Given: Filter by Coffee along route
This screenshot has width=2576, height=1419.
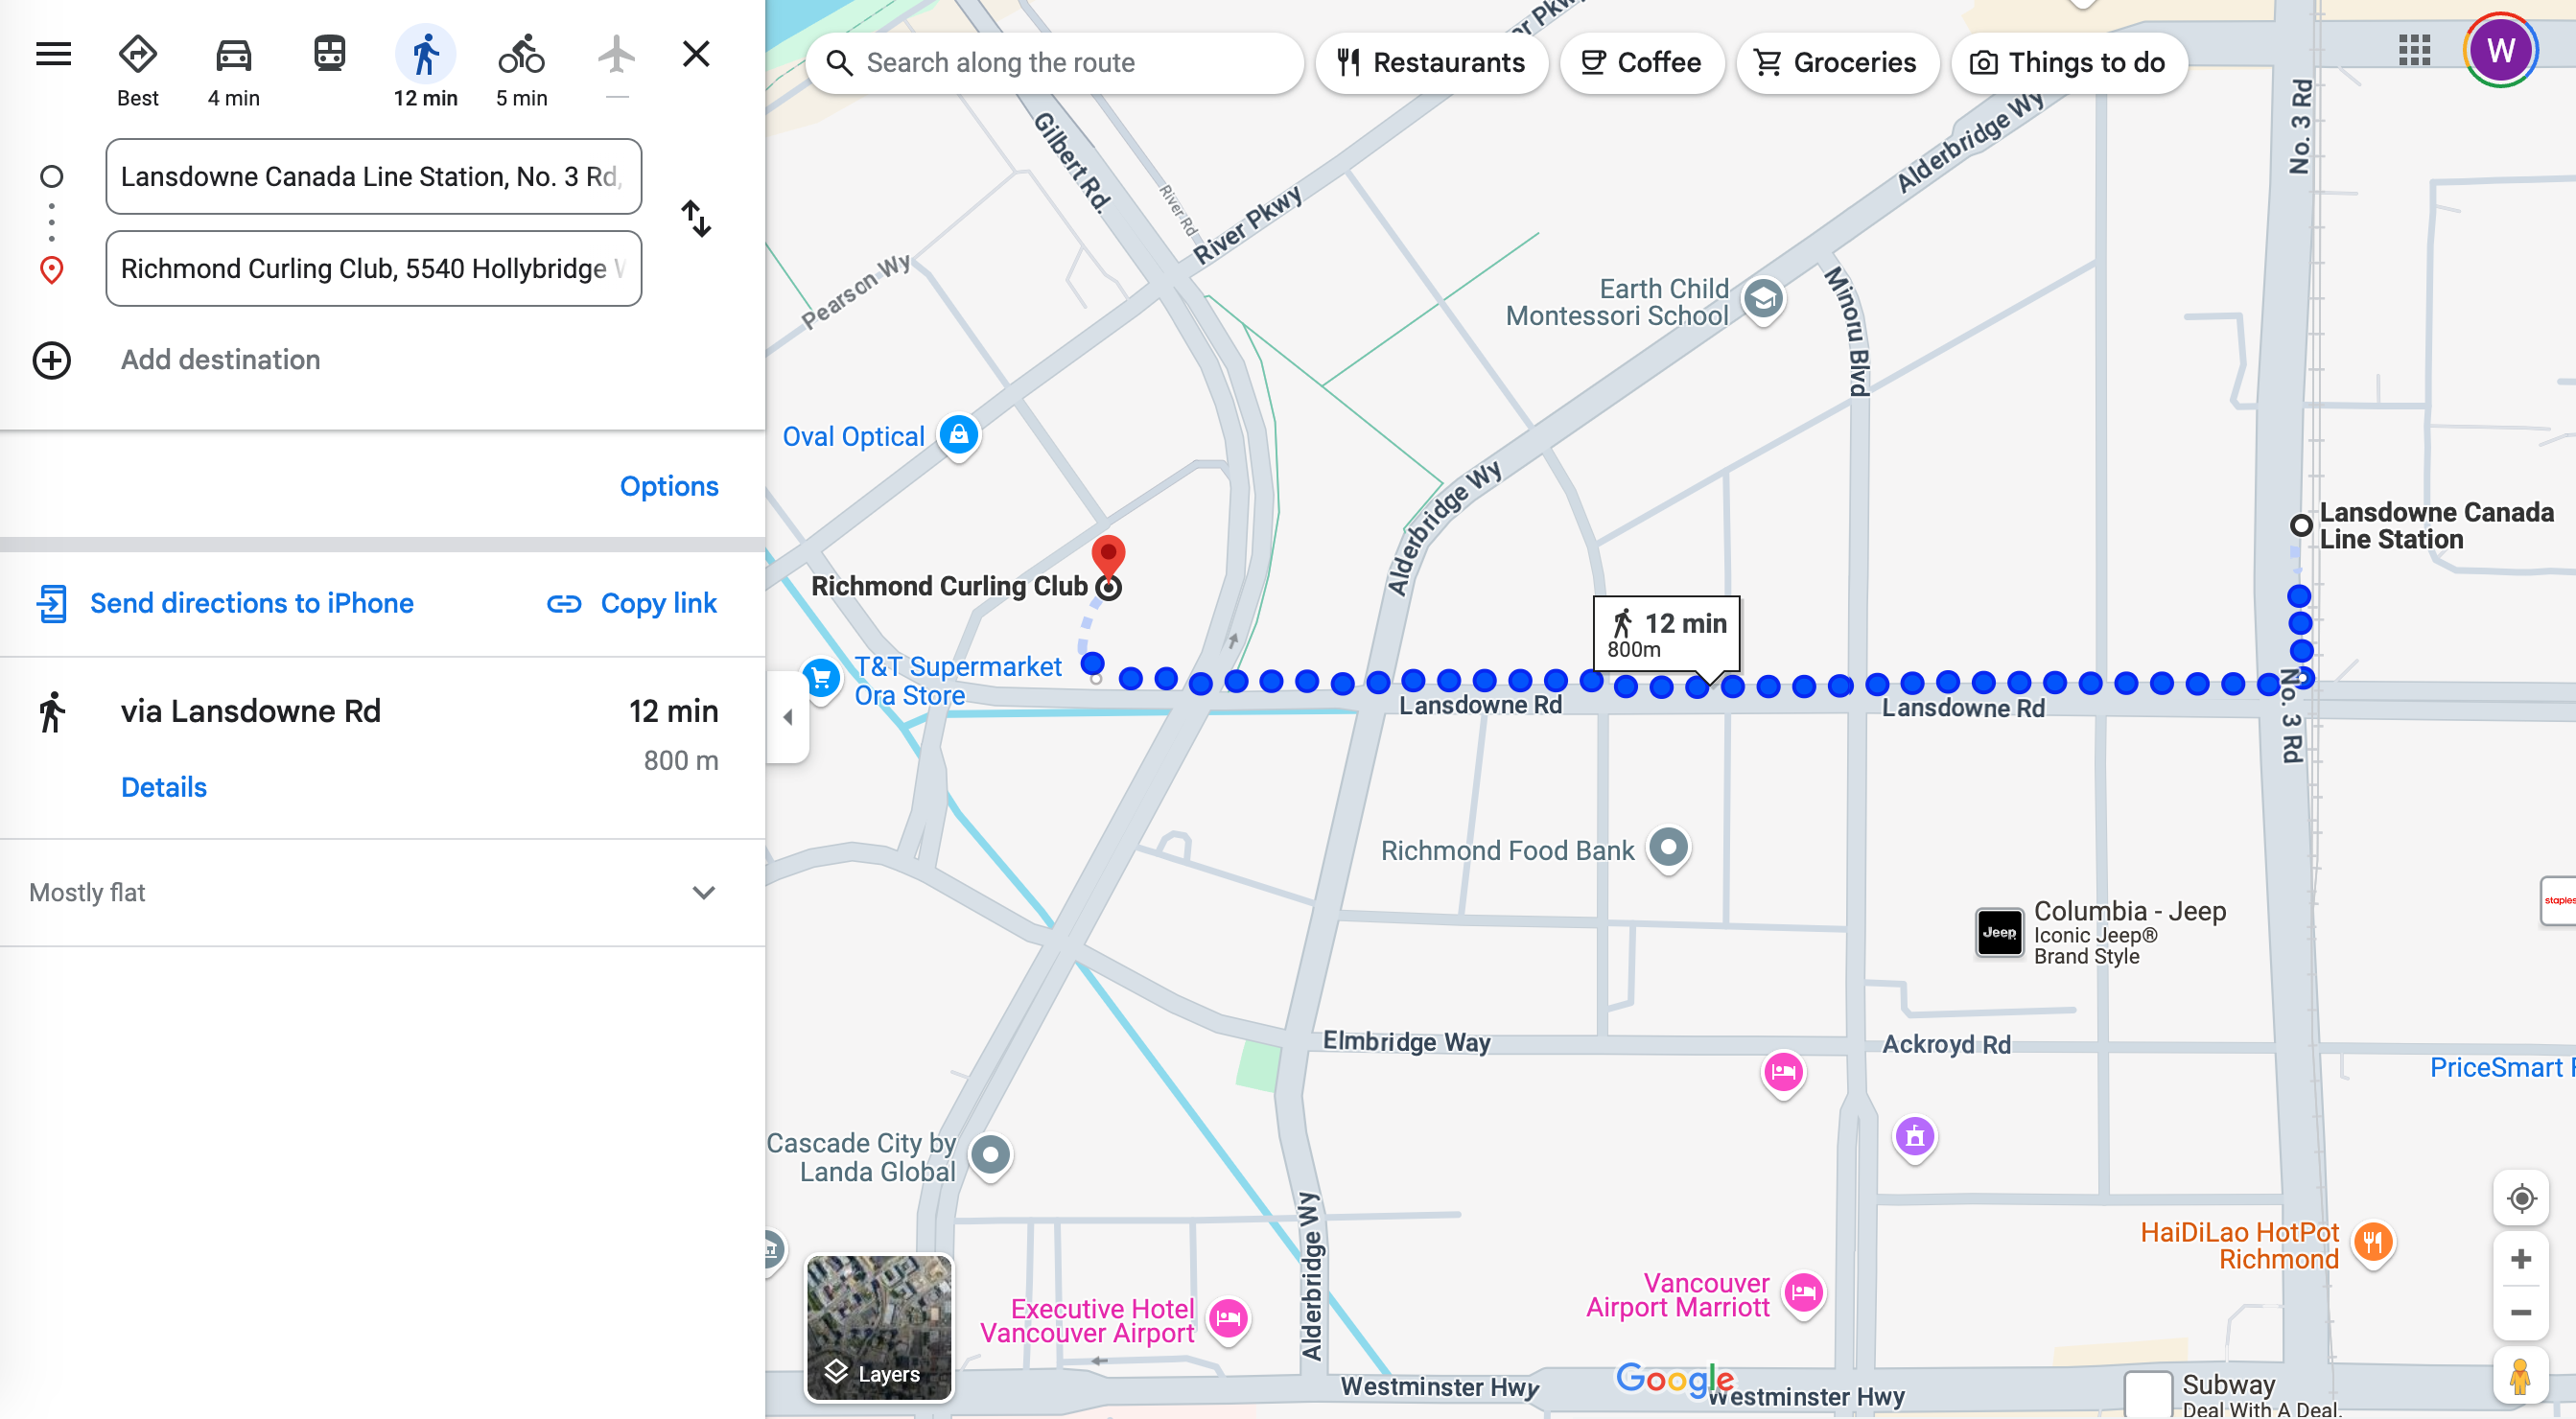Looking at the screenshot, I should (1641, 63).
